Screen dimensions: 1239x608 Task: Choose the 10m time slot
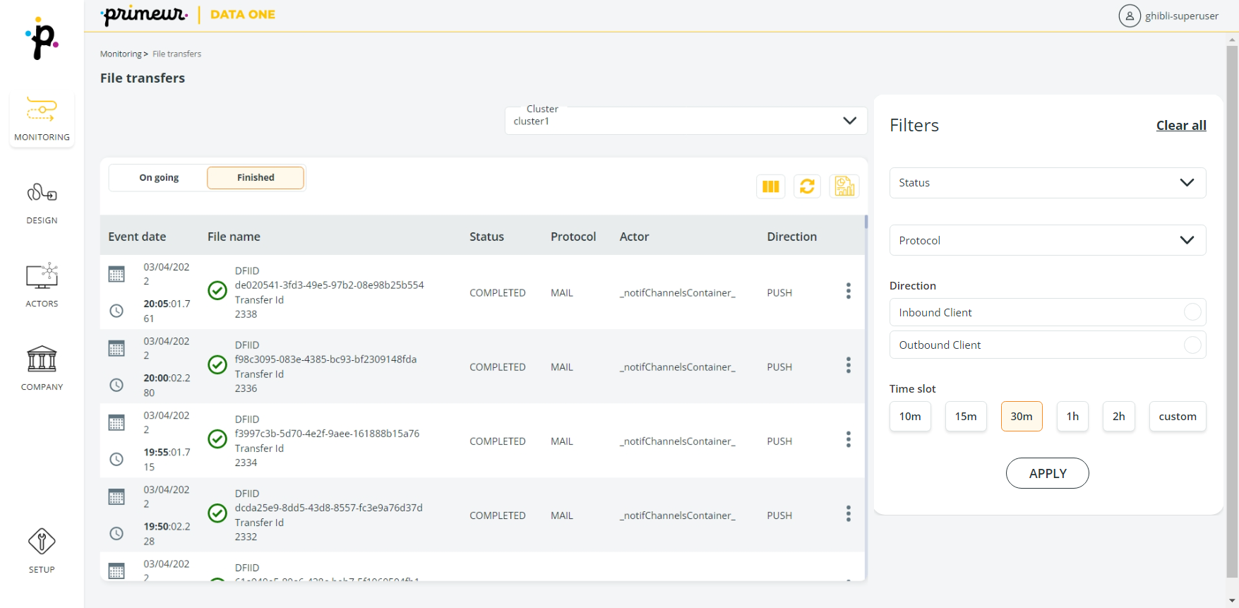click(x=910, y=417)
